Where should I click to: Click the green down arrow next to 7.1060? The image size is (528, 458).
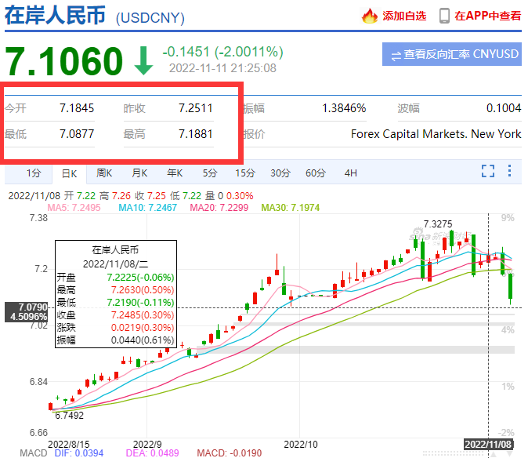(143, 61)
